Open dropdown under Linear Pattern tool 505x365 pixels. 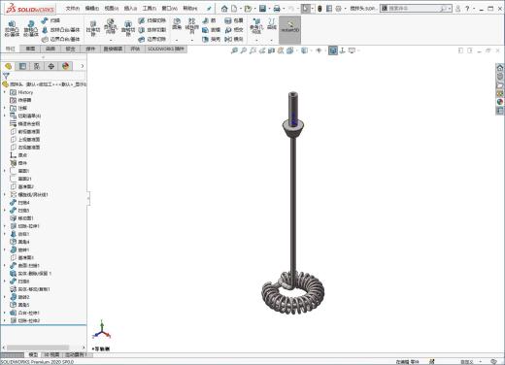tap(191, 40)
